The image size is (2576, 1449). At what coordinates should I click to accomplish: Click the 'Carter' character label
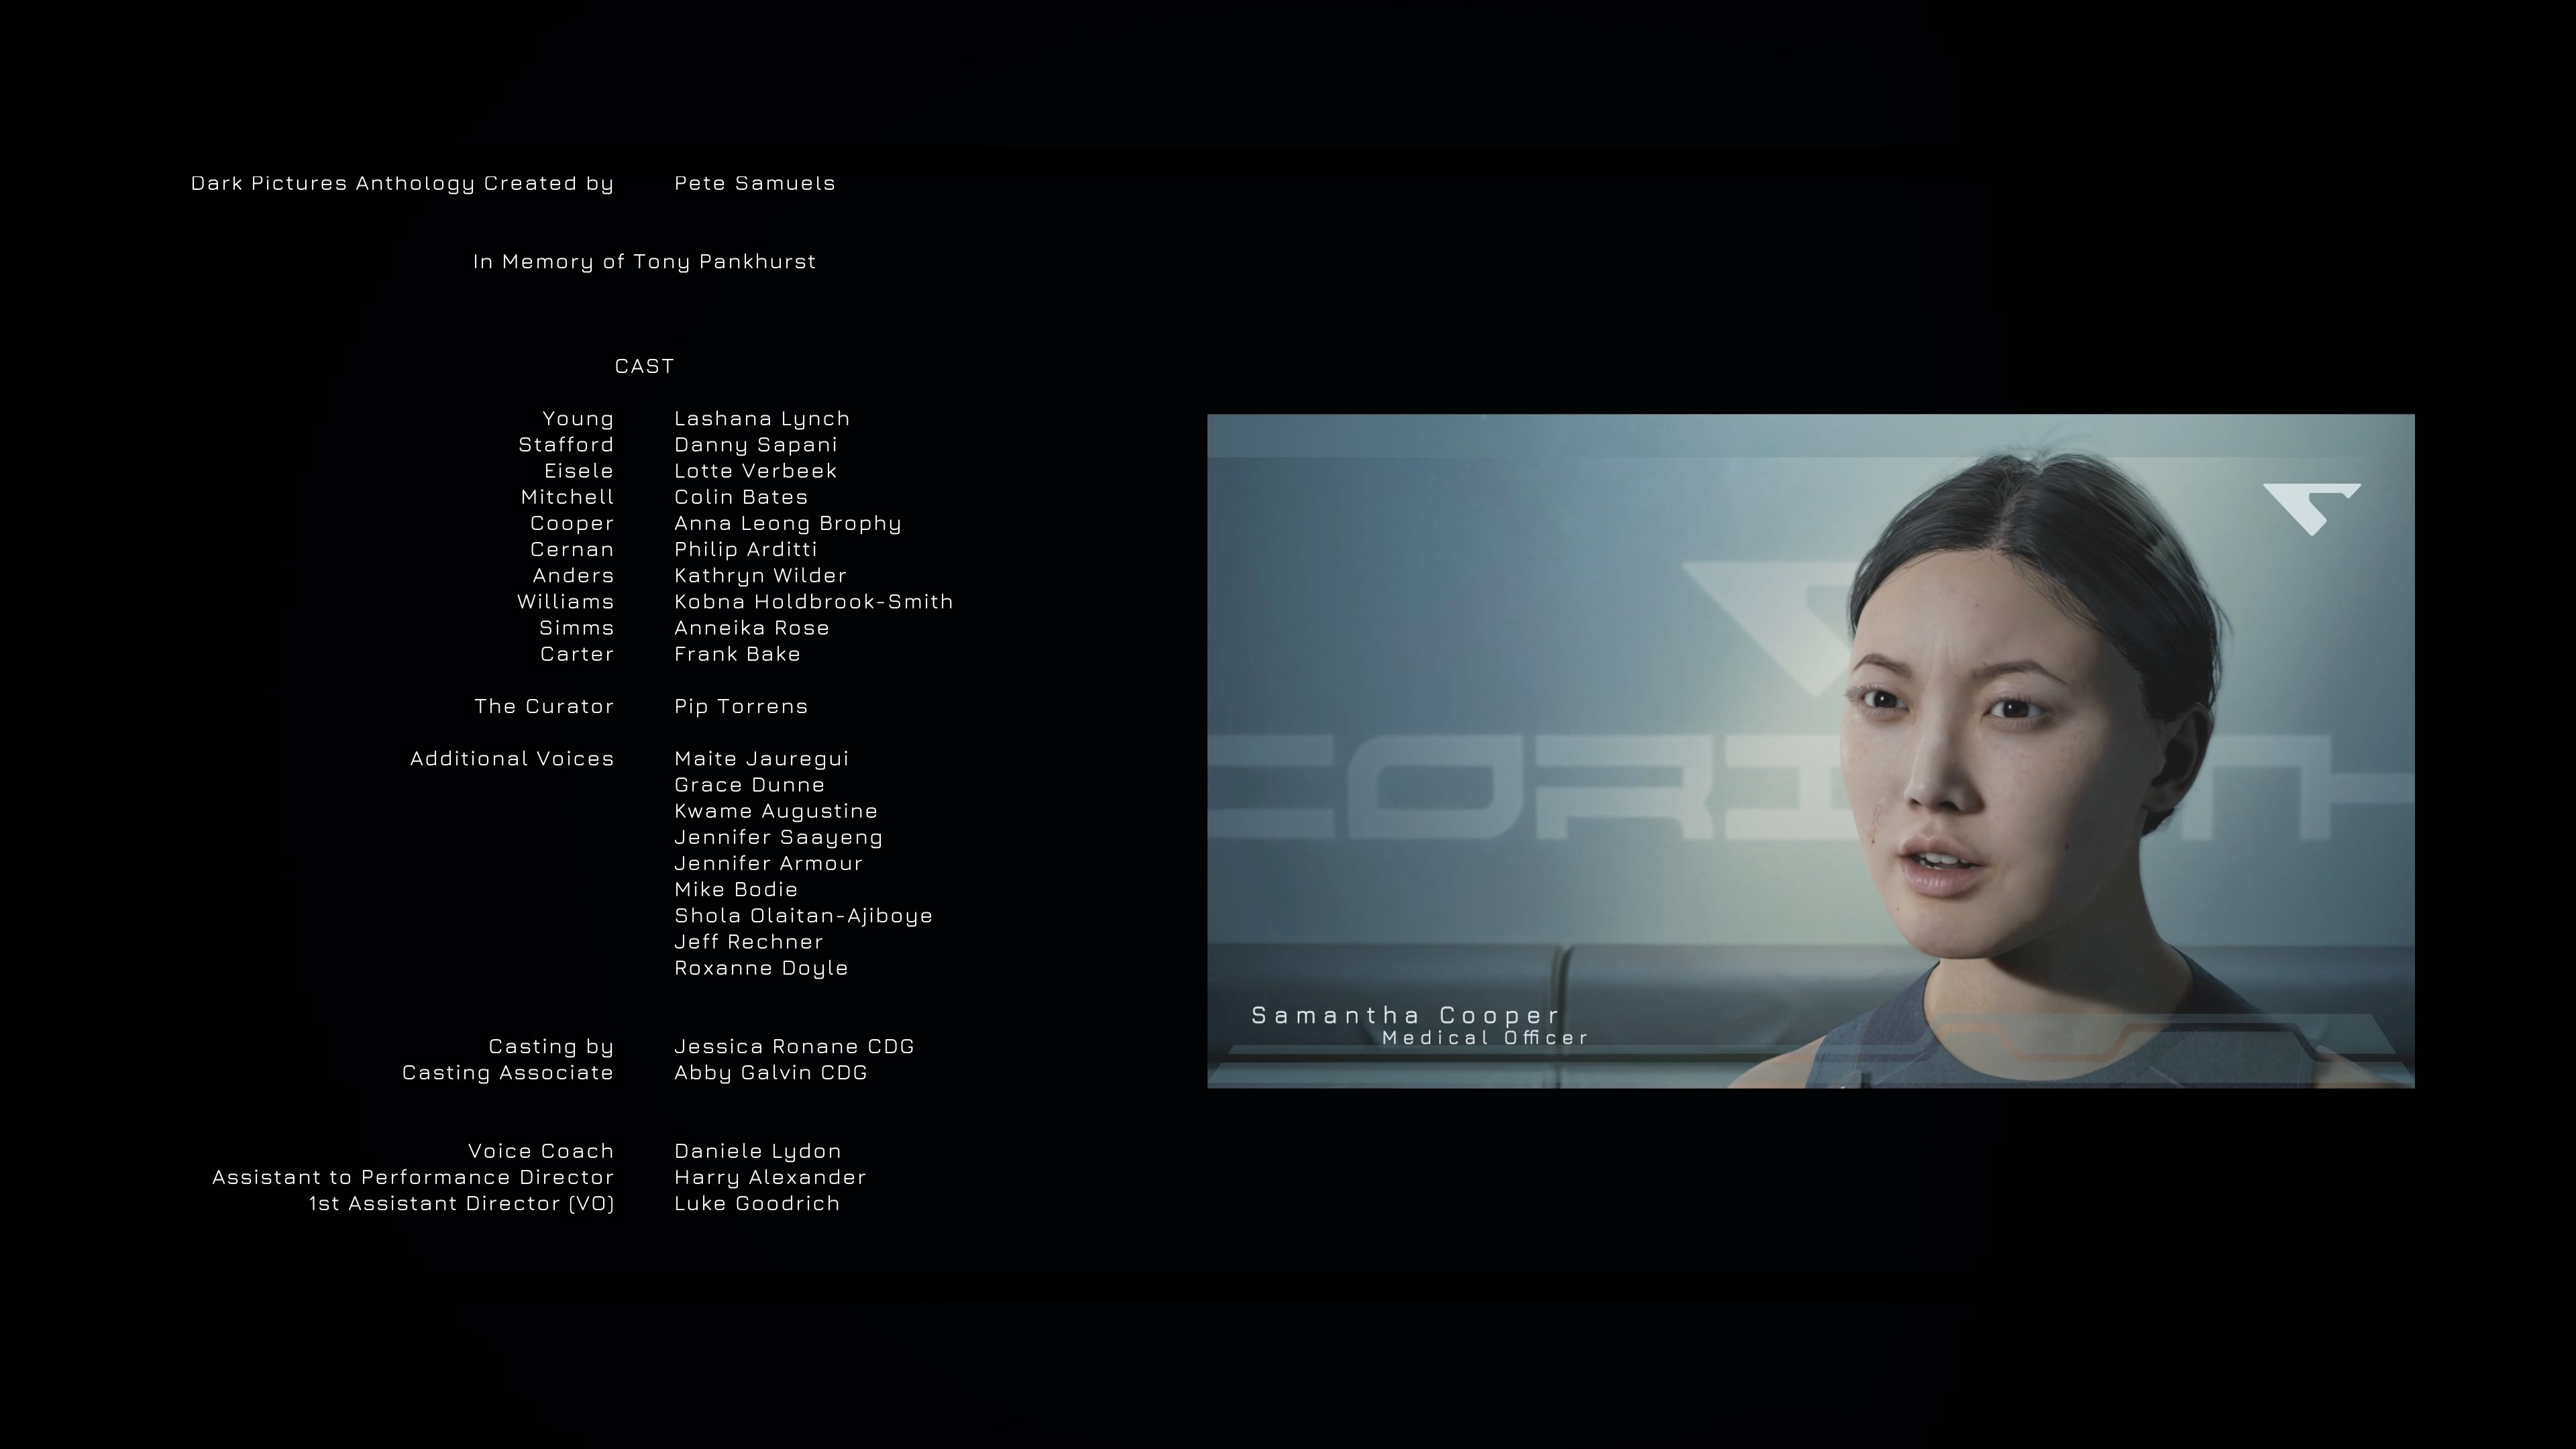coord(577,654)
